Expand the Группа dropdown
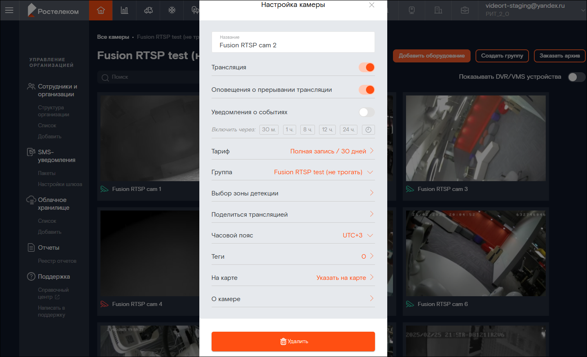This screenshot has height=357, width=587. coord(293,172)
